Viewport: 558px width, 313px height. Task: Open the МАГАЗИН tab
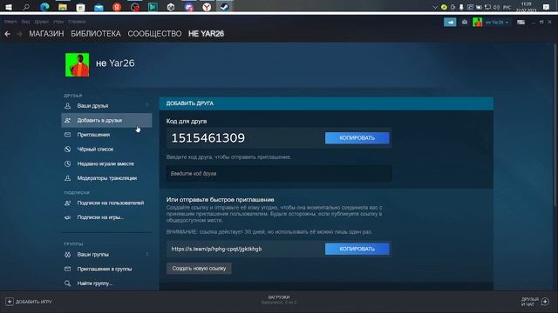(x=46, y=34)
